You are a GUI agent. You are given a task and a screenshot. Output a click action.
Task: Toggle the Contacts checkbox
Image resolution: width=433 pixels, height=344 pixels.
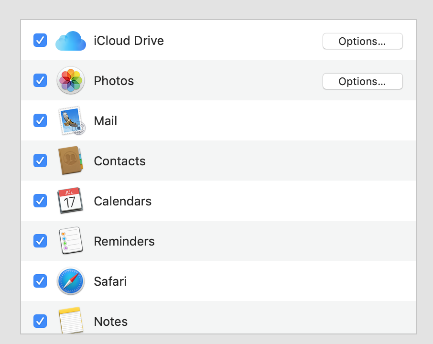click(40, 161)
